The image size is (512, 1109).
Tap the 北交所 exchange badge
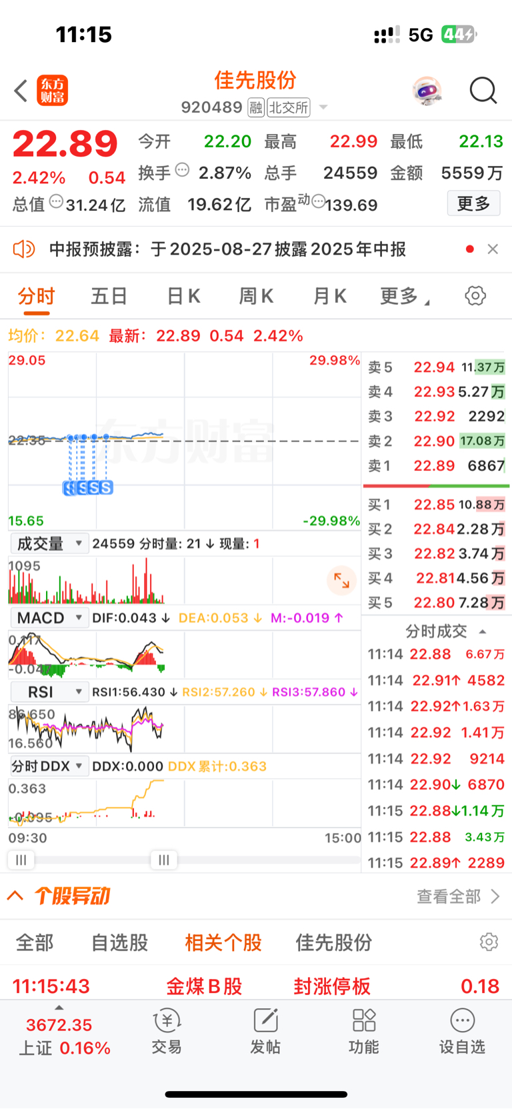point(289,107)
